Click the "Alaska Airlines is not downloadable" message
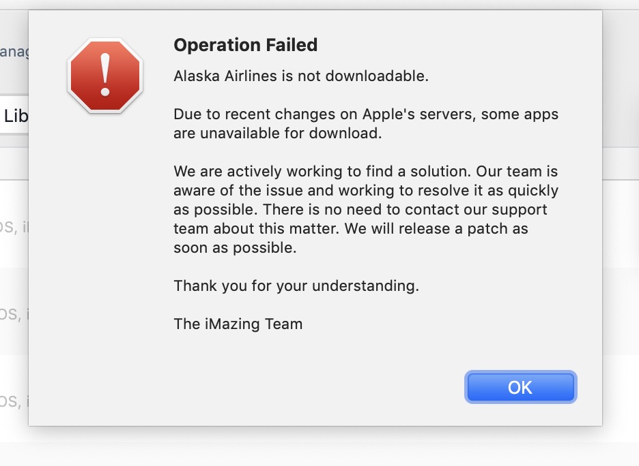The height and width of the screenshot is (466, 639). (x=300, y=76)
